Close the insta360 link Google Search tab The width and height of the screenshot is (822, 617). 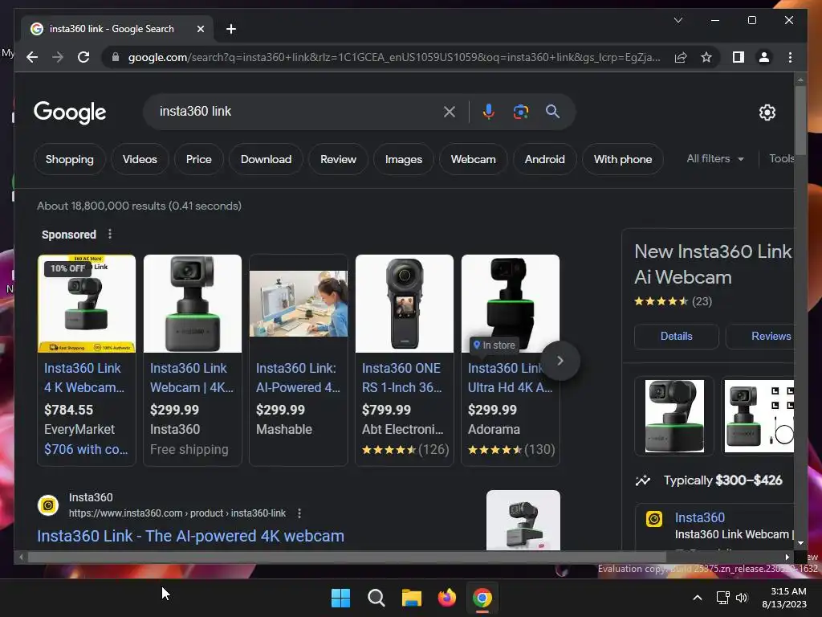[200, 29]
